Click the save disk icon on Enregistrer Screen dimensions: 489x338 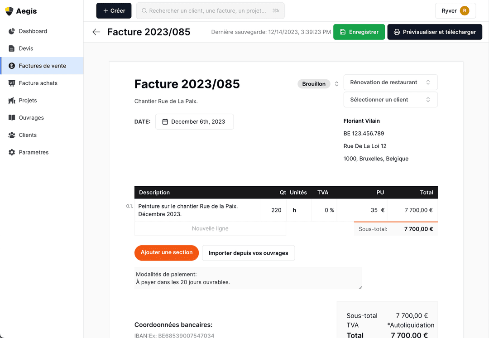[342, 32]
